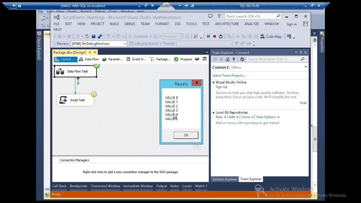Collapse the Visual Studio Online section
Screen dimensions: 361x203
pos(213,82)
